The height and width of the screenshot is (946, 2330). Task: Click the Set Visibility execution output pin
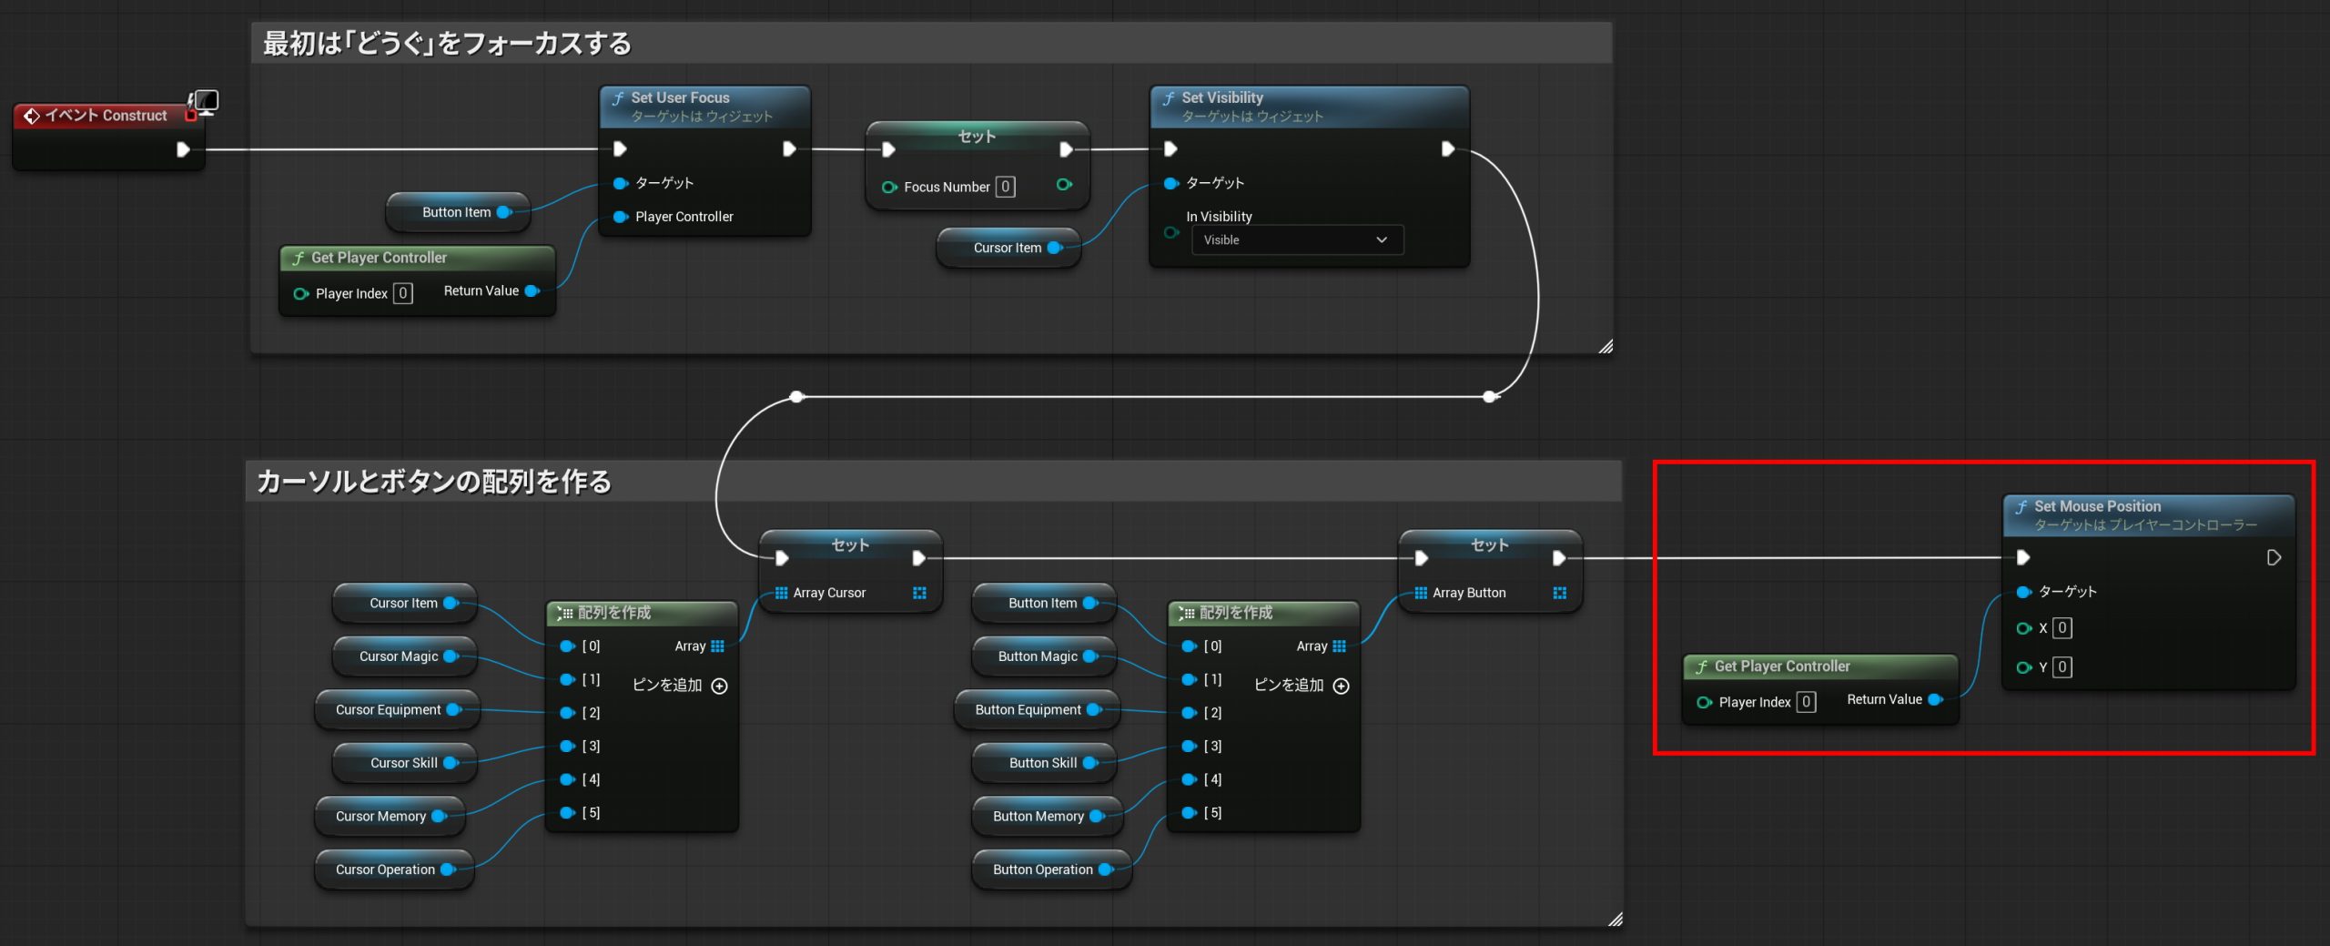pyautogui.click(x=1448, y=149)
